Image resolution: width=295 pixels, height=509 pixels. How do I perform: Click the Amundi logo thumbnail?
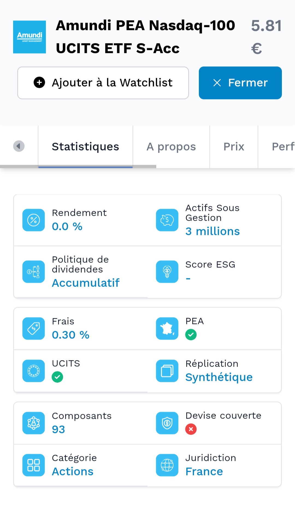click(29, 37)
